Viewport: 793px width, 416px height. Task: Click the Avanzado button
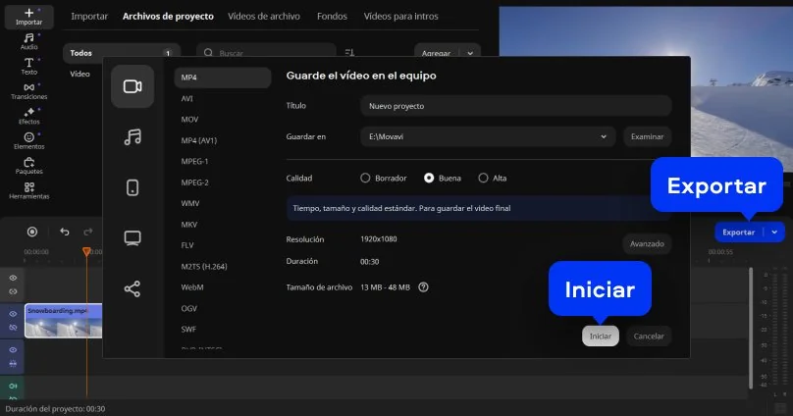pos(647,243)
